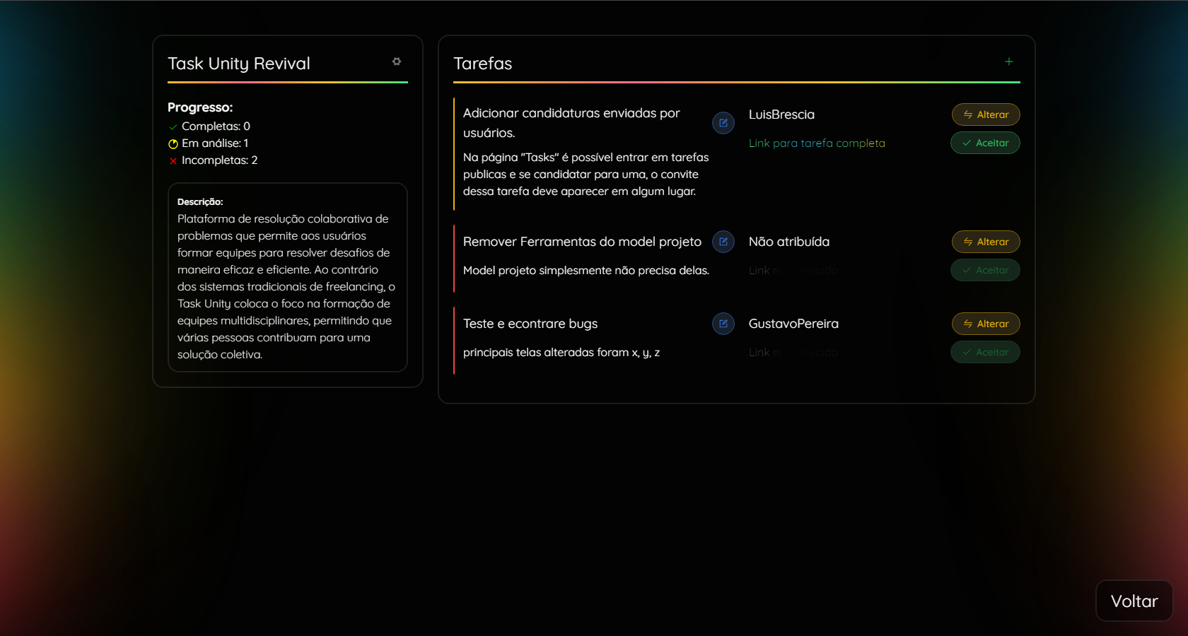1188x636 pixels.
Task: Select the 'Task Unity Revival' title
Action: 239,64
